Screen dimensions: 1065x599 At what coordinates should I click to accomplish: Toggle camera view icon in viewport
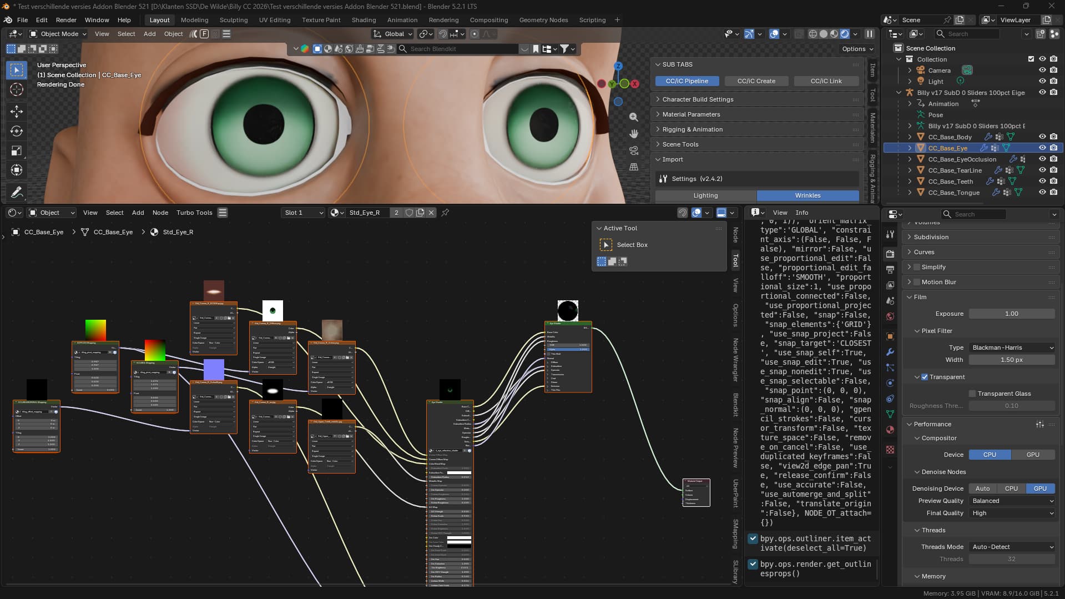click(633, 150)
